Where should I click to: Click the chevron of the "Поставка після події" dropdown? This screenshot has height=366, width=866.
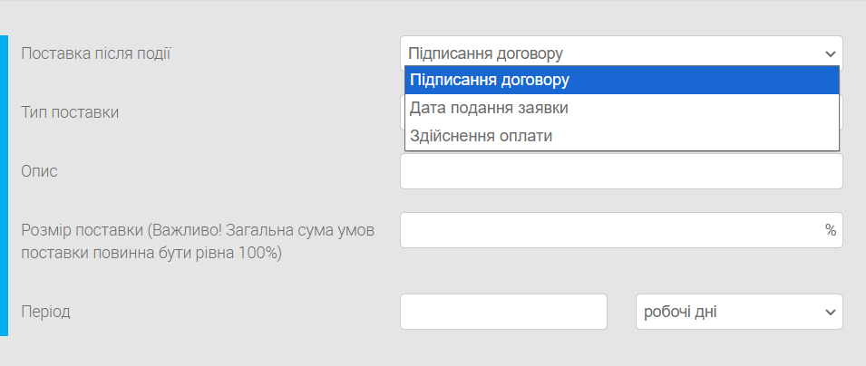coord(830,53)
